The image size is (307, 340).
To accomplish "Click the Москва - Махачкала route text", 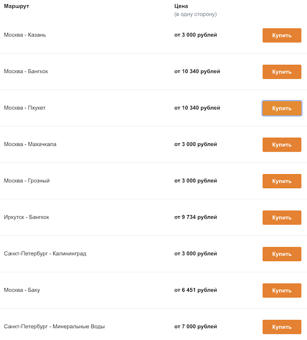I will point(30,144).
